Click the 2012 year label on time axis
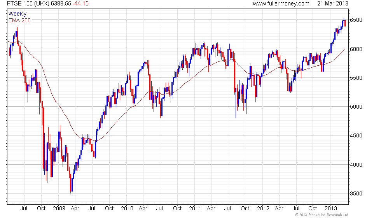381x218 pixels. [263, 209]
